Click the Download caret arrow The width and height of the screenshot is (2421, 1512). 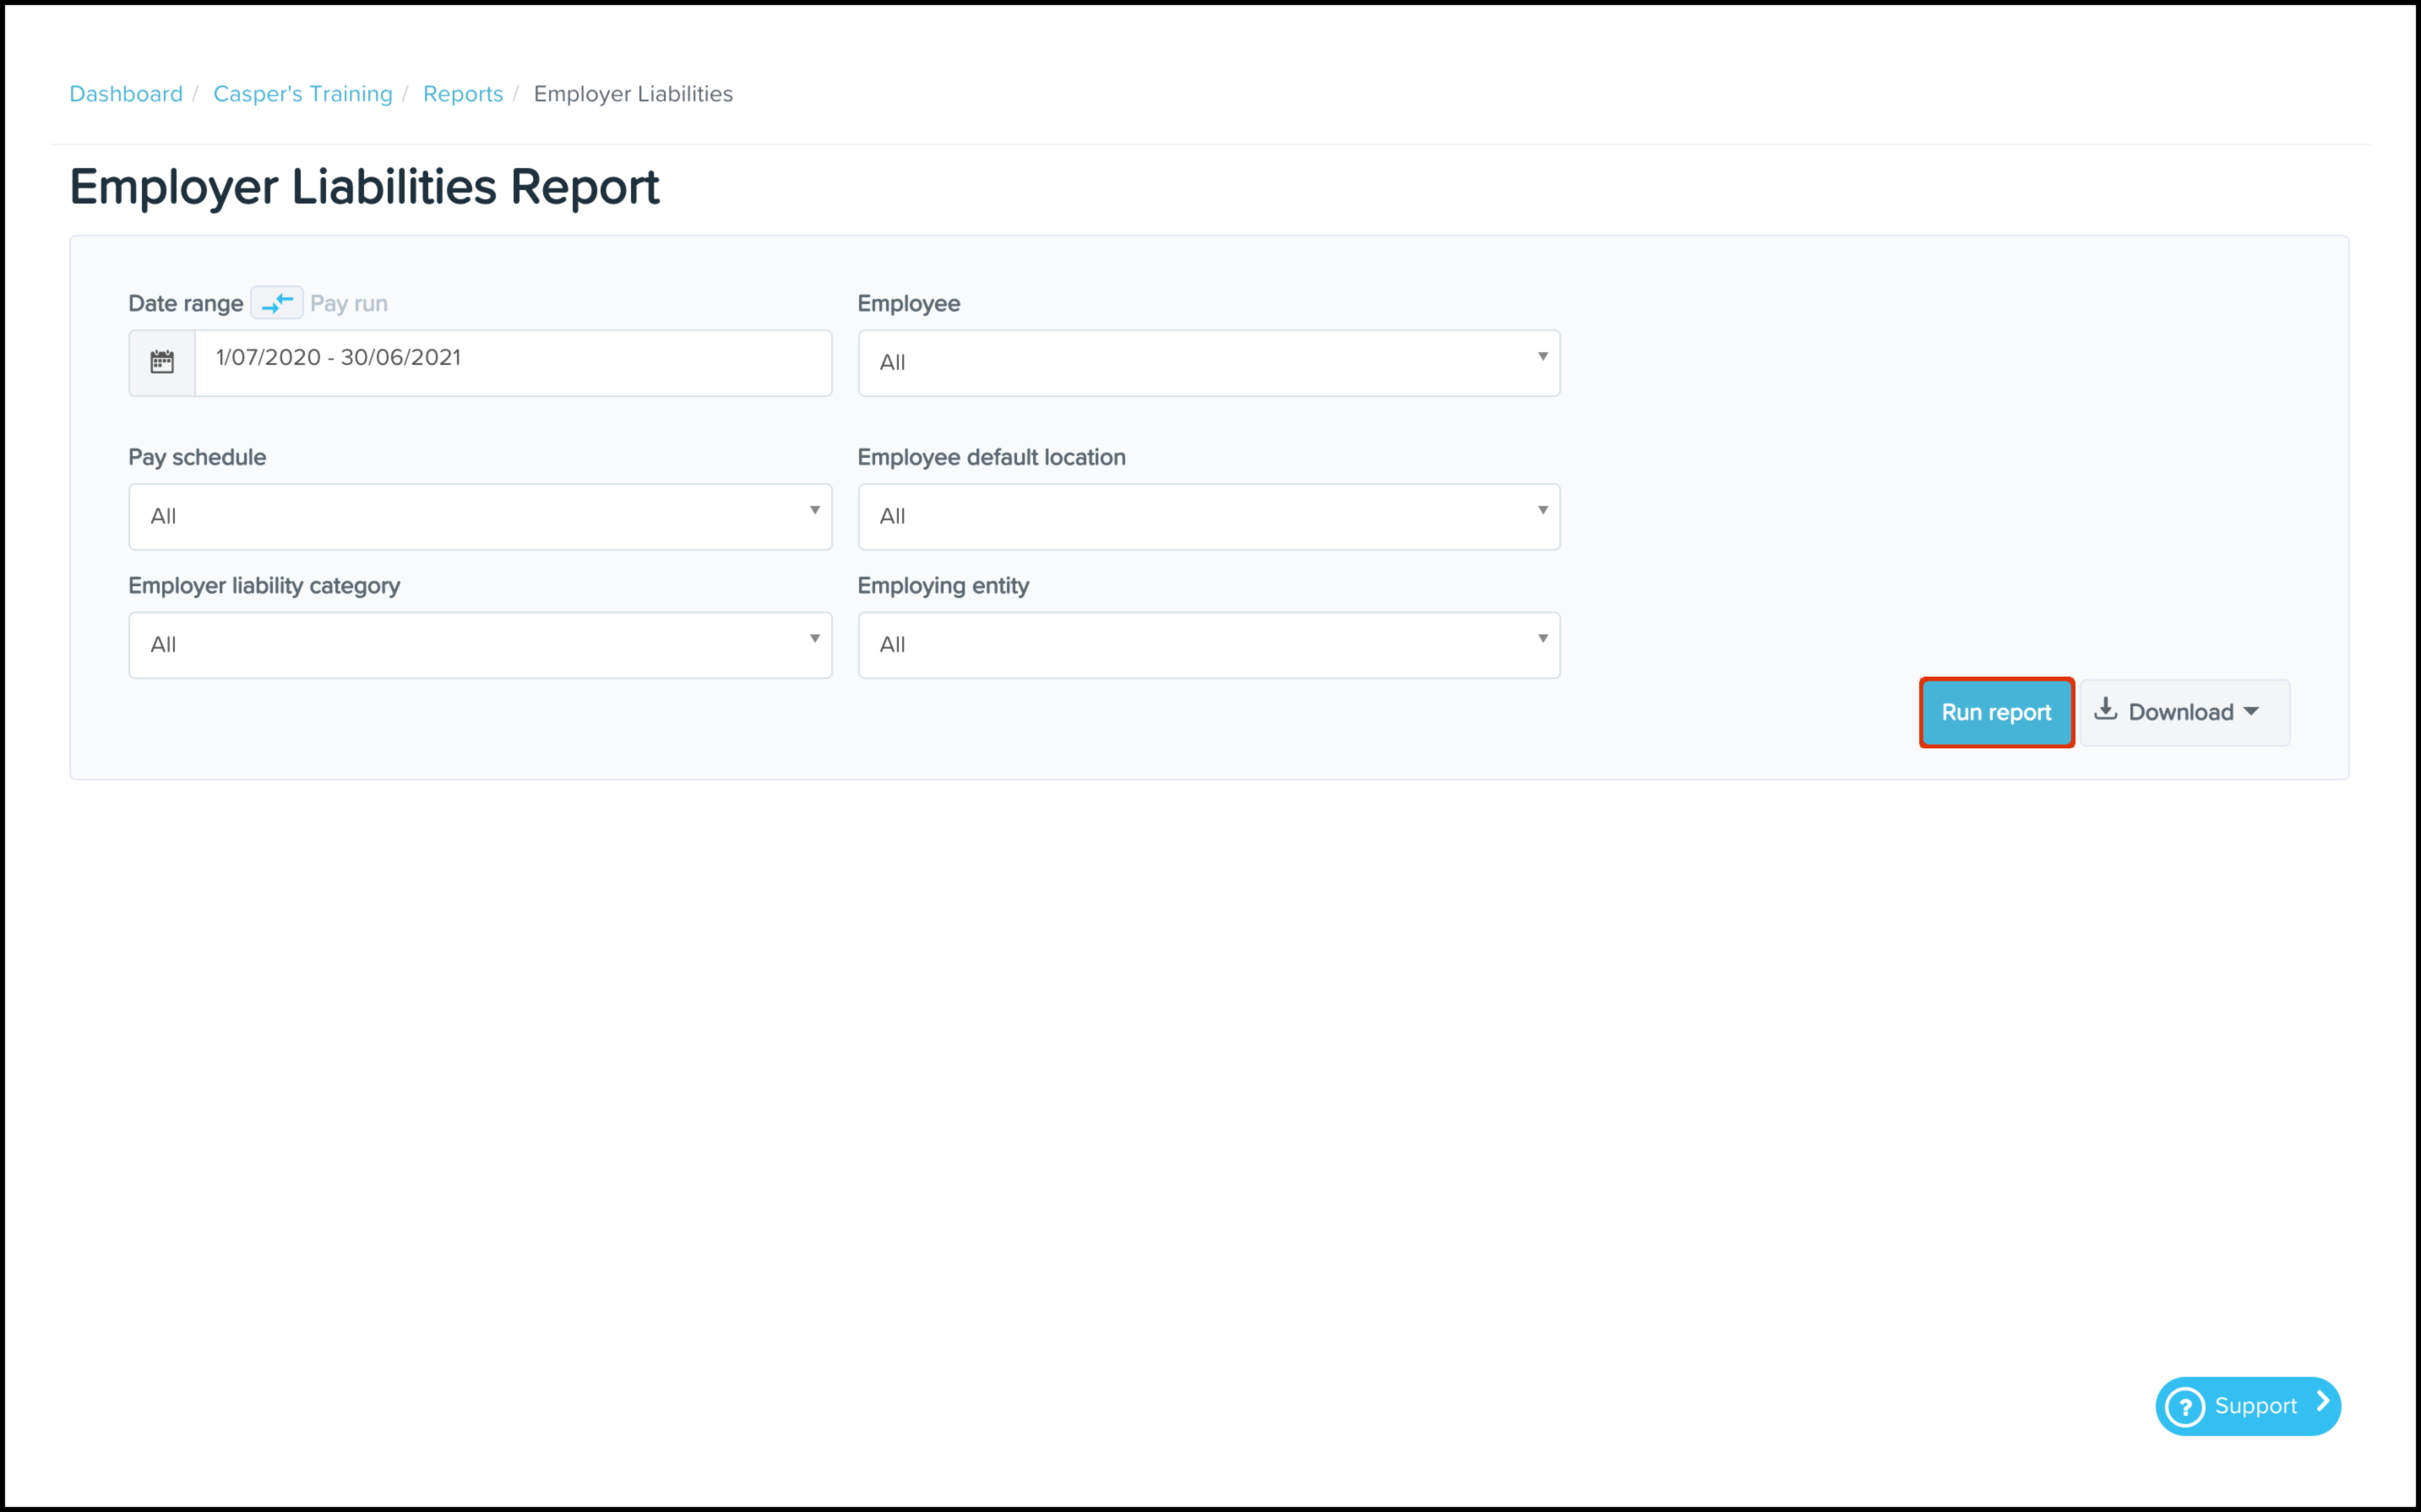[x=2251, y=712]
